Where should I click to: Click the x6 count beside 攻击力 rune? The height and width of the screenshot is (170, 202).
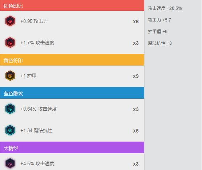click(136, 21)
